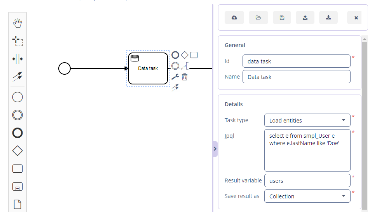Click the Id input field

(x=296, y=61)
